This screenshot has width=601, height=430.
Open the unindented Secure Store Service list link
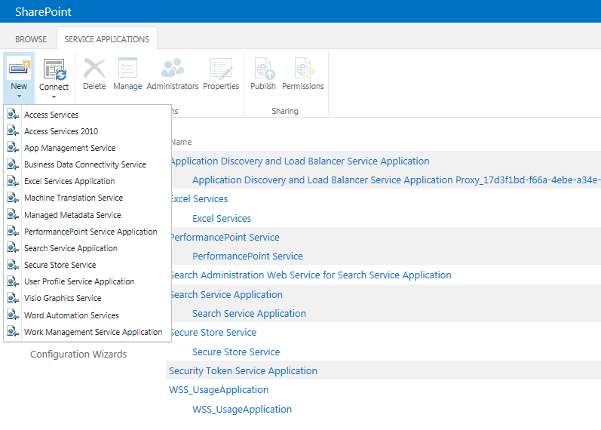[x=214, y=332]
